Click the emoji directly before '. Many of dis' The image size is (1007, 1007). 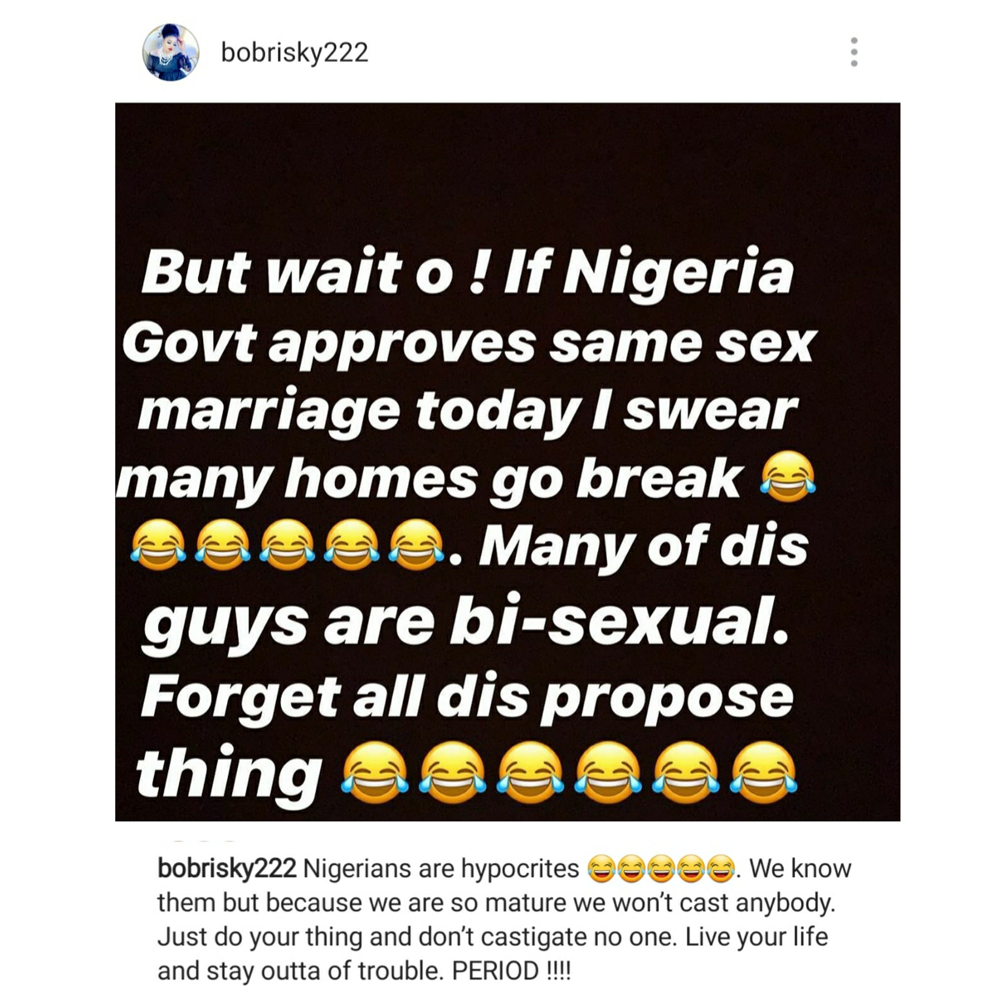[x=416, y=544]
